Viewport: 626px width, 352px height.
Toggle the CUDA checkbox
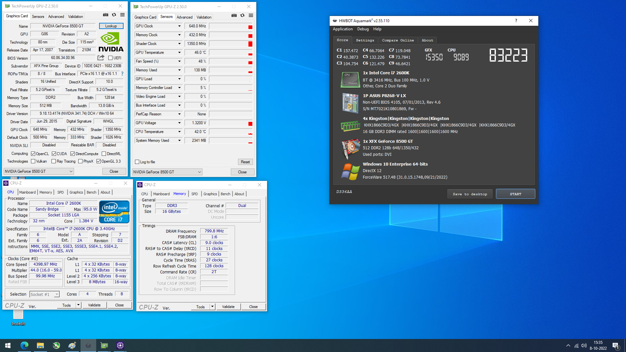[54, 154]
